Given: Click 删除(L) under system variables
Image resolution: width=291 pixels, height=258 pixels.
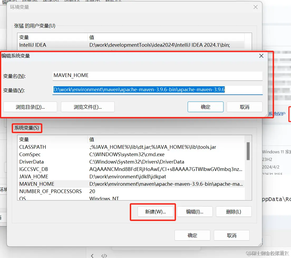Looking at the screenshot, I should click(234, 212).
